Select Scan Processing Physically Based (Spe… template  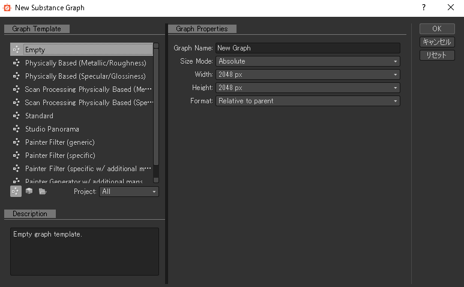click(82, 103)
